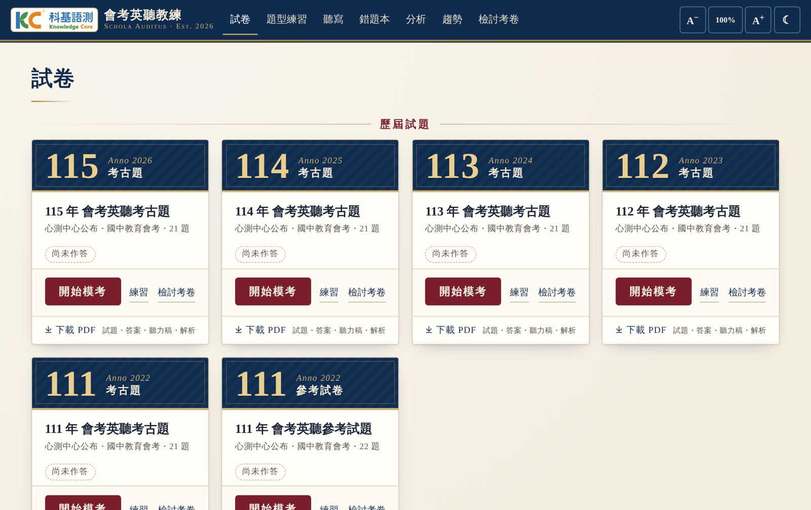The height and width of the screenshot is (510, 811).
Task: Start mock exam for 113 年 paper
Action: (463, 291)
